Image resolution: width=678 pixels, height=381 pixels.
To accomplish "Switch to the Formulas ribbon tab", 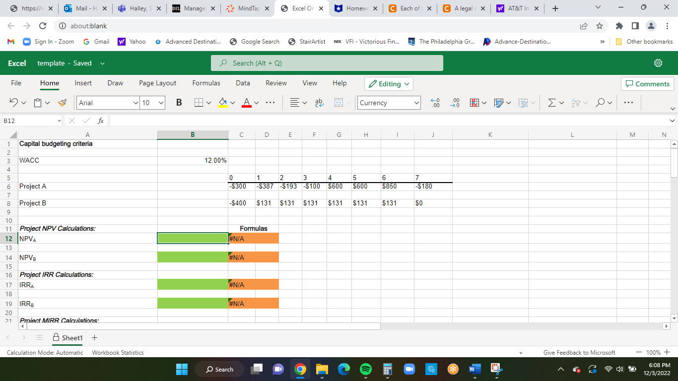I will click(206, 83).
